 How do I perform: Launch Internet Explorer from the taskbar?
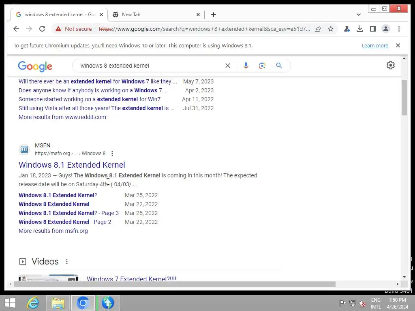point(33,303)
